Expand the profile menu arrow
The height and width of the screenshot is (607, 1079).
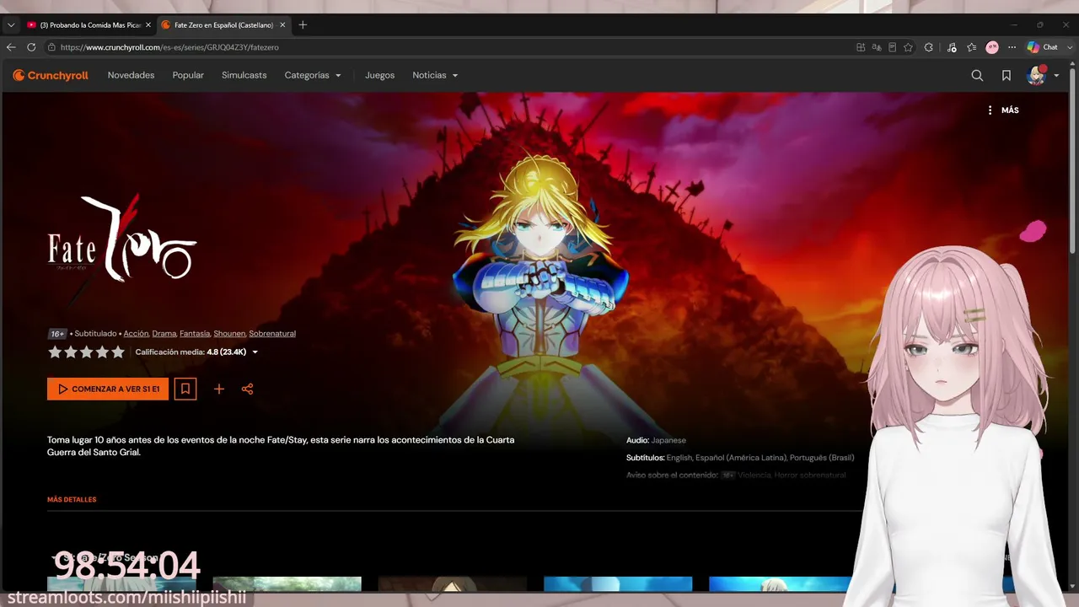click(1056, 76)
